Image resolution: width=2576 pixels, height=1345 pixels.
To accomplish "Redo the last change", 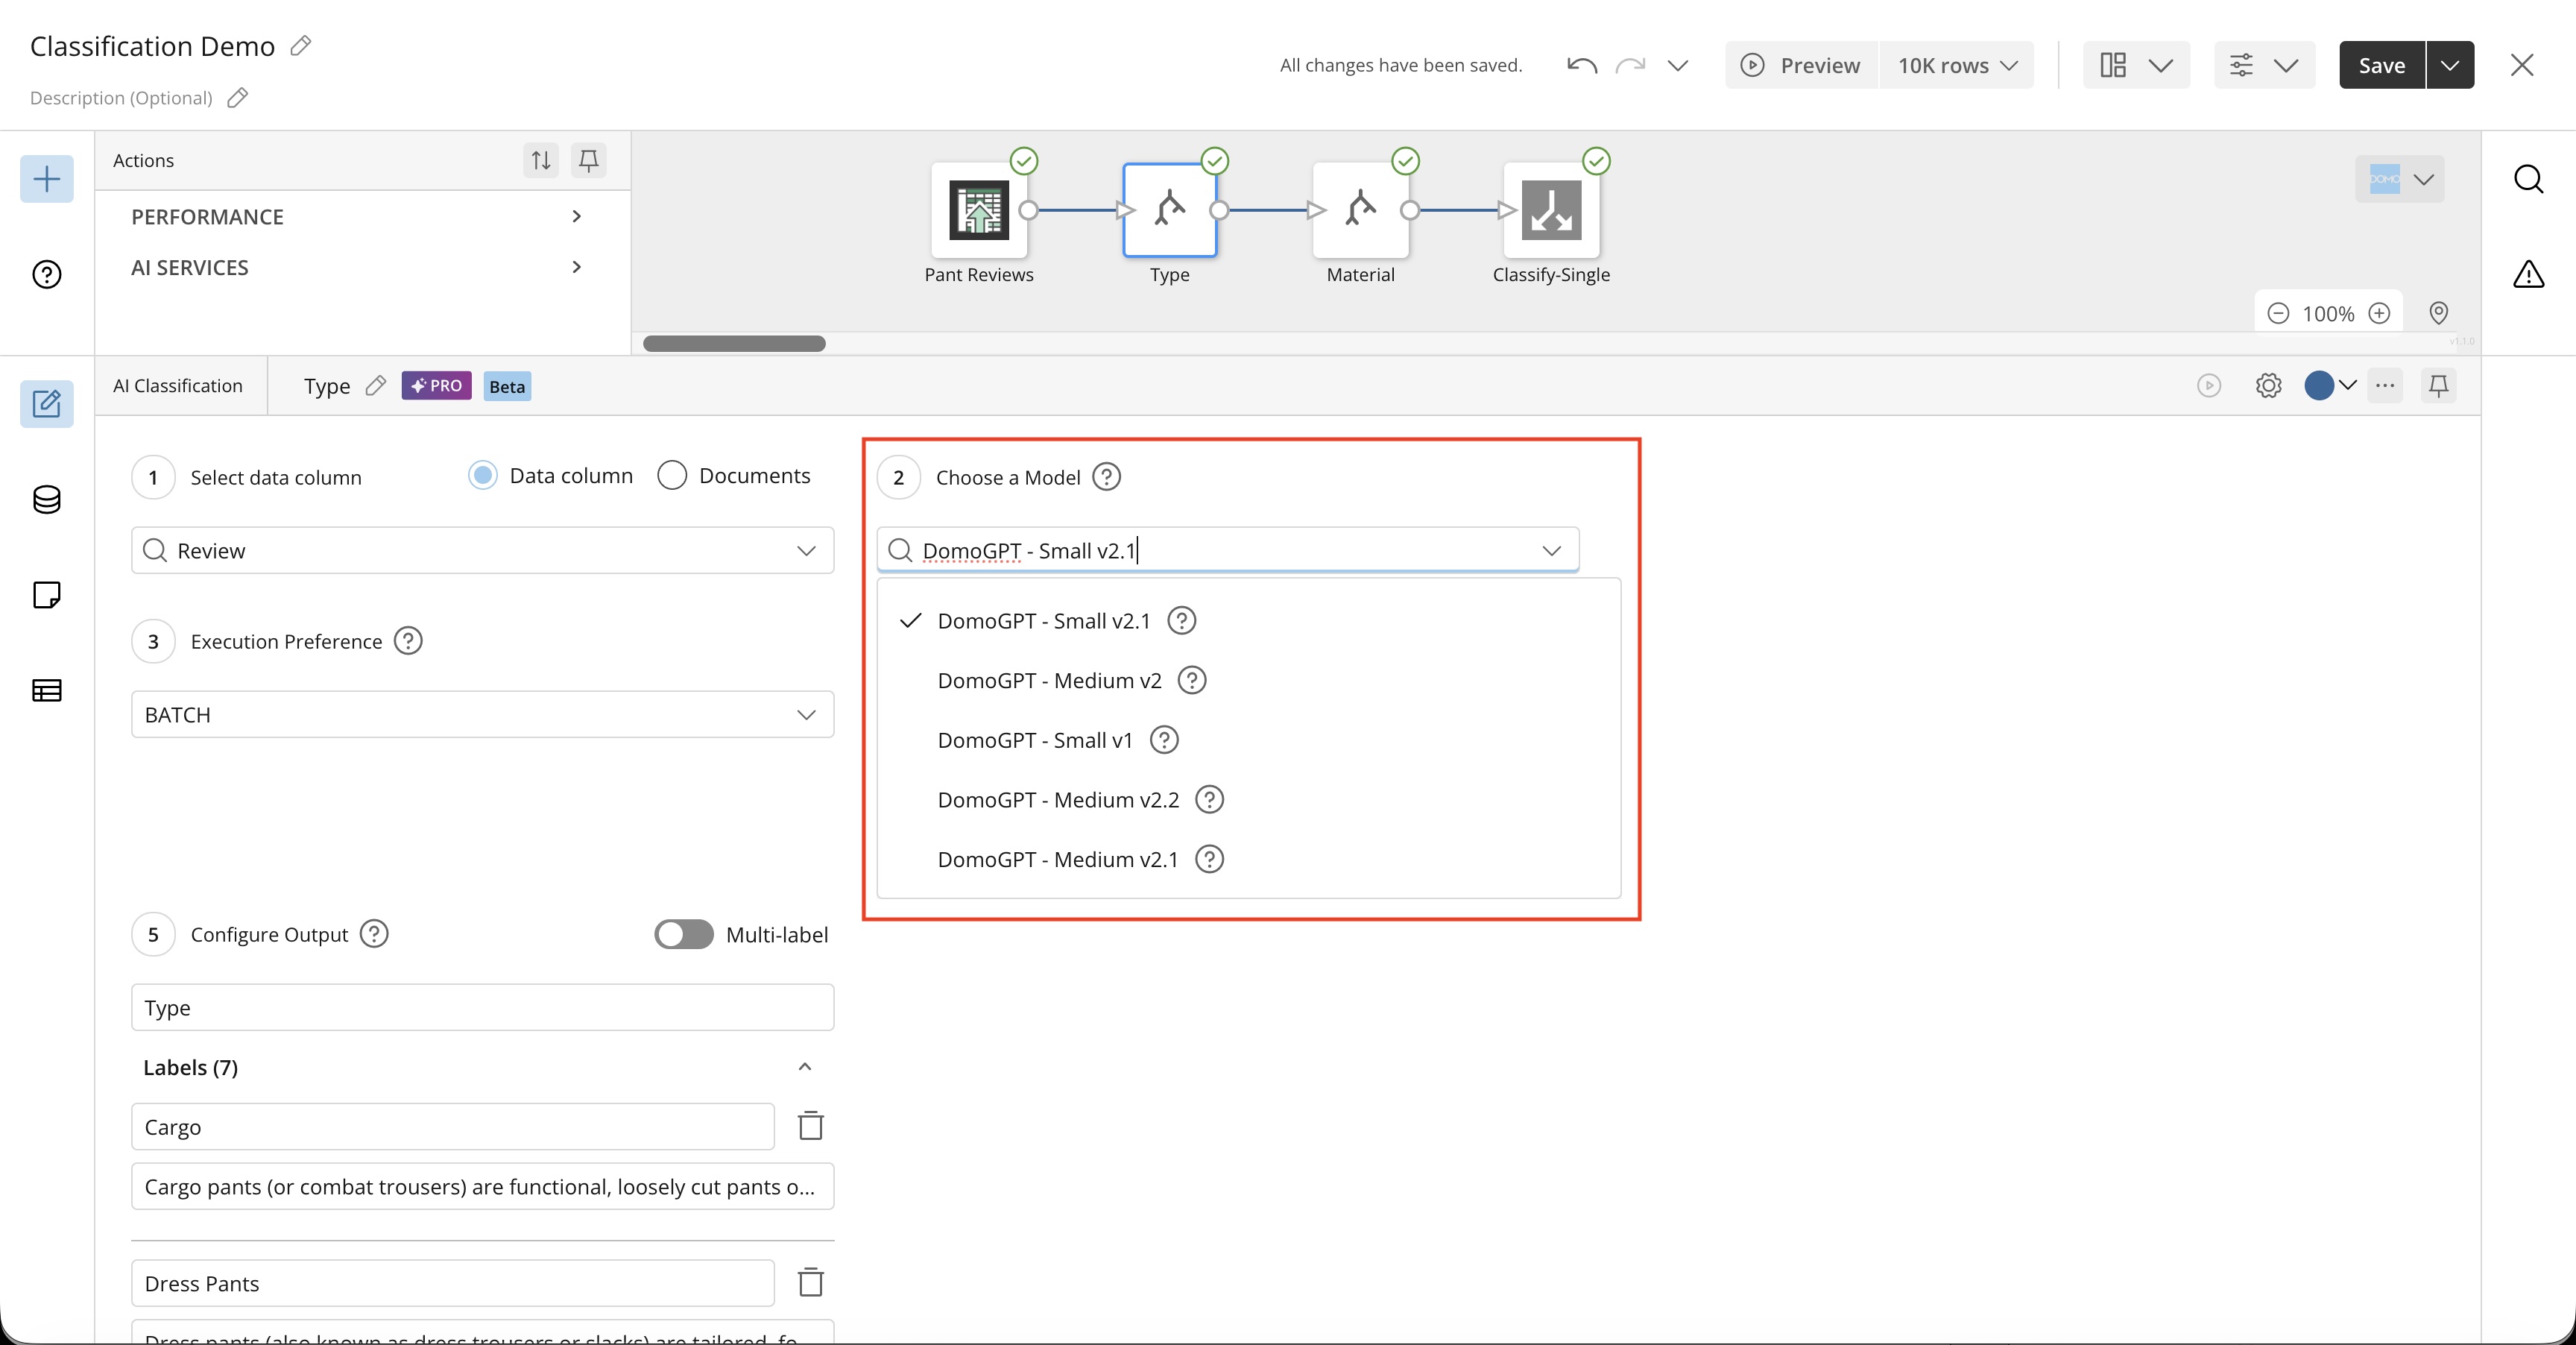I will [1630, 65].
